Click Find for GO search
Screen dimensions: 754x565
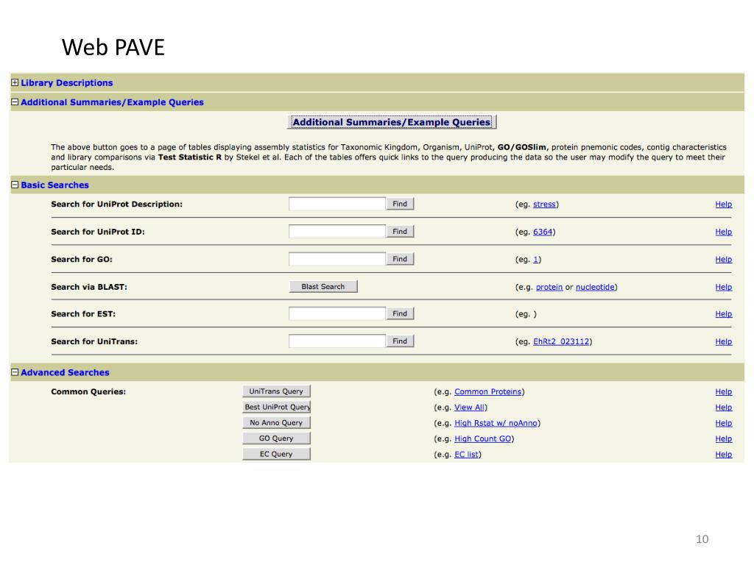[400, 259]
